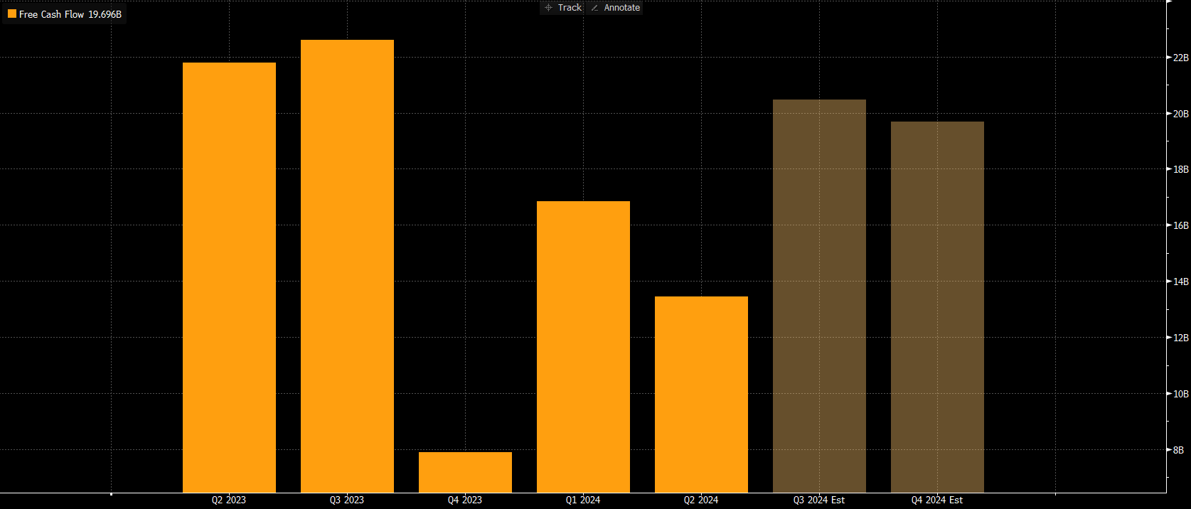Select the Q1 2024 bar
This screenshot has width=1191, height=509.
point(583,347)
